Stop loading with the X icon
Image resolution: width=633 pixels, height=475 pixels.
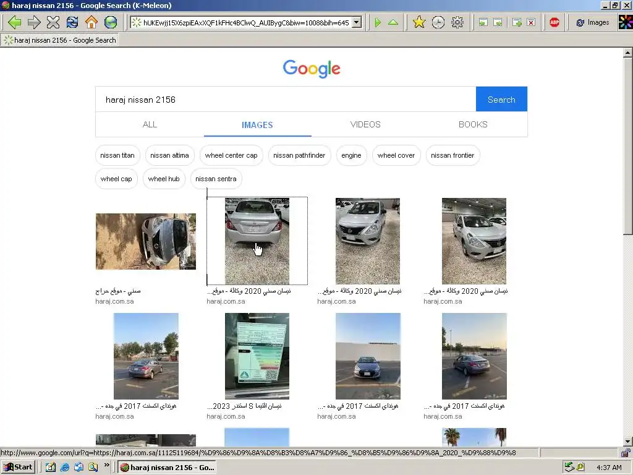(x=53, y=22)
